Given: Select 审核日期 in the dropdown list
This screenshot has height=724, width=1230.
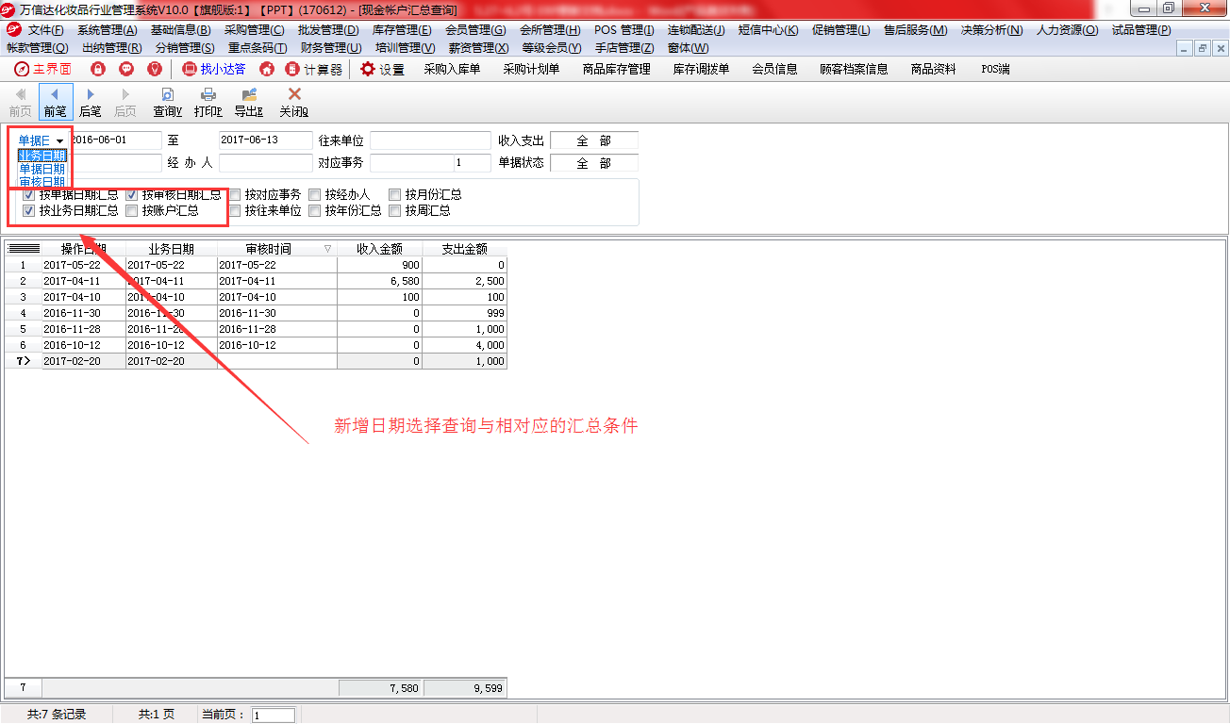Looking at the screenshot, I should [42, 182].
